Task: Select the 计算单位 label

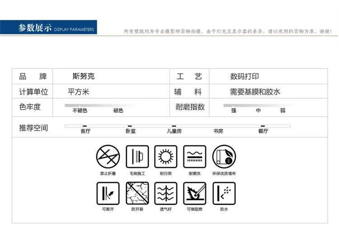Action: [33, 92]
